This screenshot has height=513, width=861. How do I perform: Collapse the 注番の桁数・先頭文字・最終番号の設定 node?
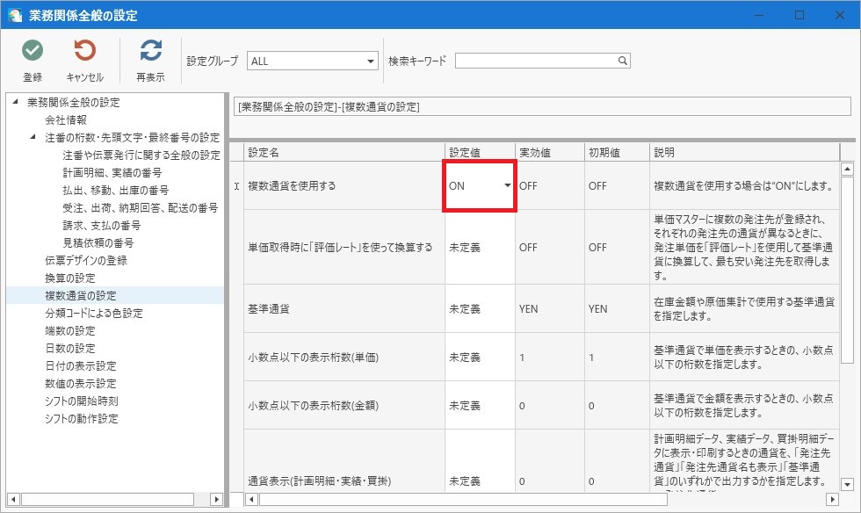point(33,137)
